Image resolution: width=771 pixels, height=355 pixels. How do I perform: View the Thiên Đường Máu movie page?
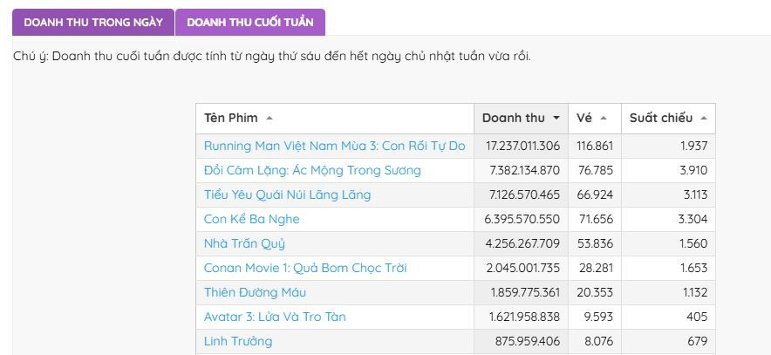click(x=255, y=292)
